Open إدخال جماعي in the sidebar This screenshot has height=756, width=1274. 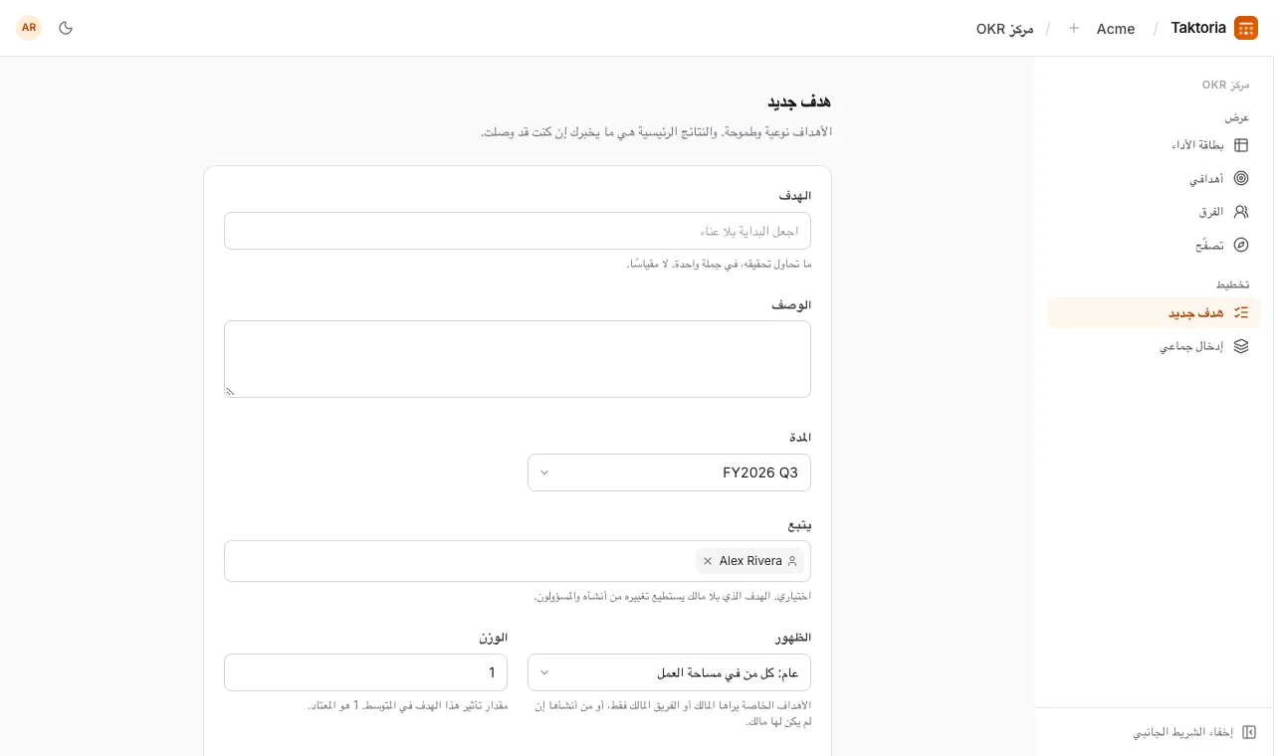[x=1154, y=346]
